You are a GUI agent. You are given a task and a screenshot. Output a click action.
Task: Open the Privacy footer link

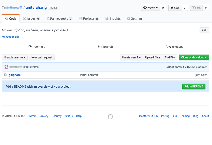(44, 116)
